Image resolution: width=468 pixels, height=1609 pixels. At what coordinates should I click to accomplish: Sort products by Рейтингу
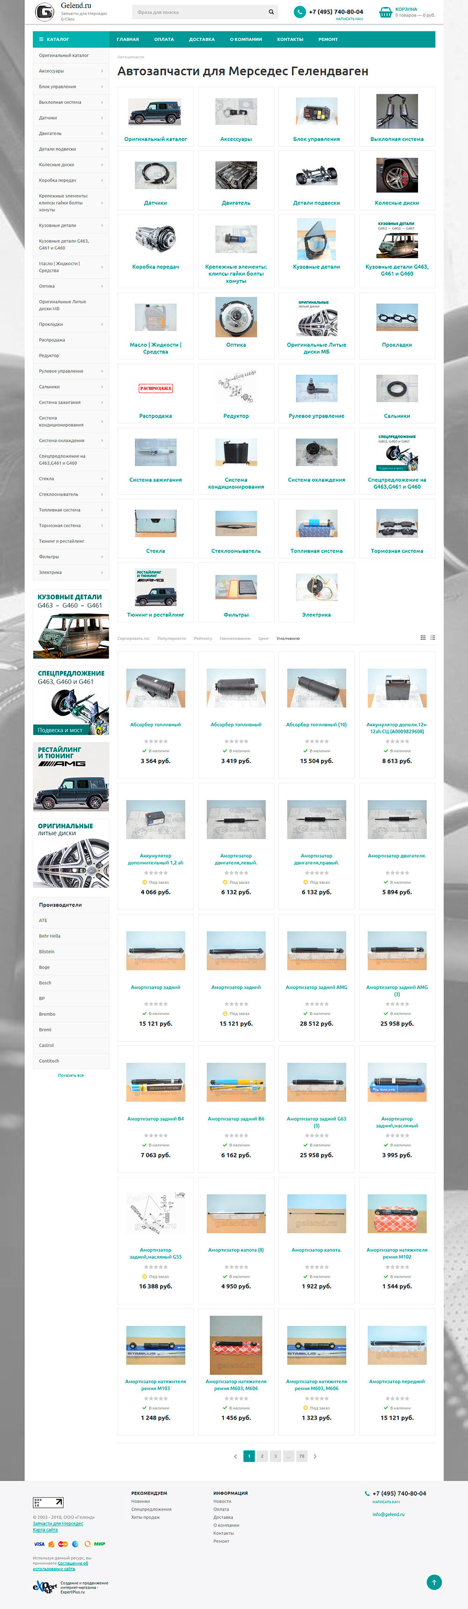click(x=203, y=639)
